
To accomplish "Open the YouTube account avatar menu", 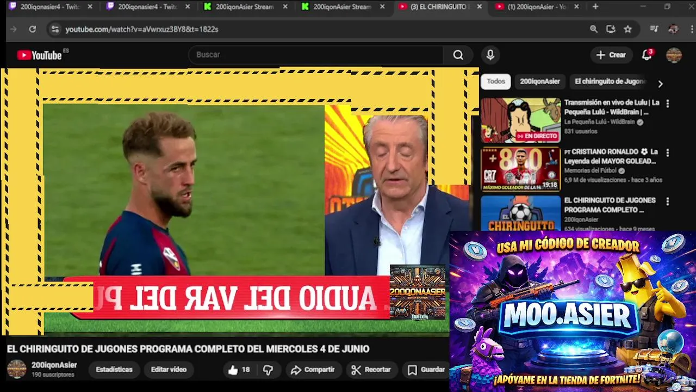I will coord(674,55).
